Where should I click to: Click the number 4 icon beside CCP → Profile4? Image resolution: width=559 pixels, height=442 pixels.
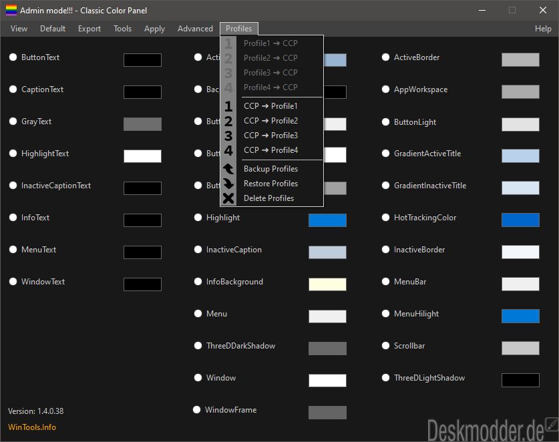tap(228, 150)
